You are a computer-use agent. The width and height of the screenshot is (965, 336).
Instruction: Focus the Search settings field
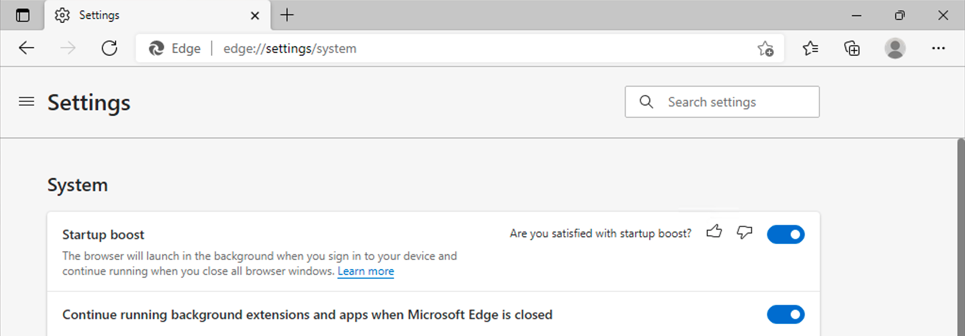tap(722, 102)
